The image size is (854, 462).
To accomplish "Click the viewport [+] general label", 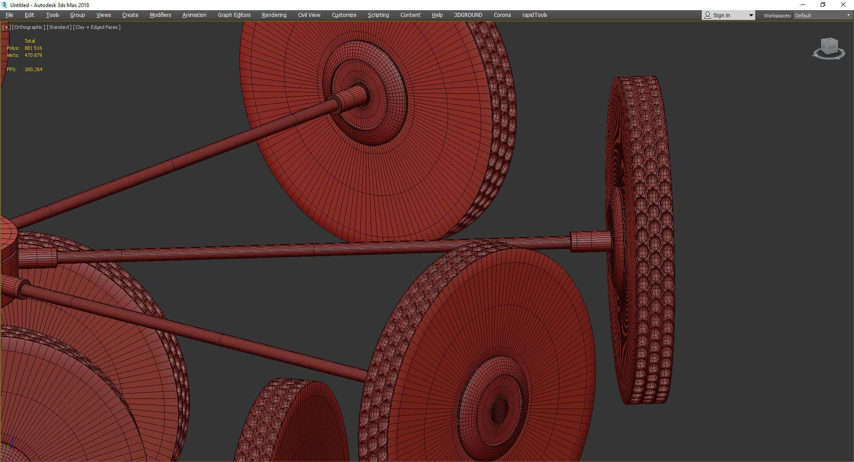I will click(6, 27).
